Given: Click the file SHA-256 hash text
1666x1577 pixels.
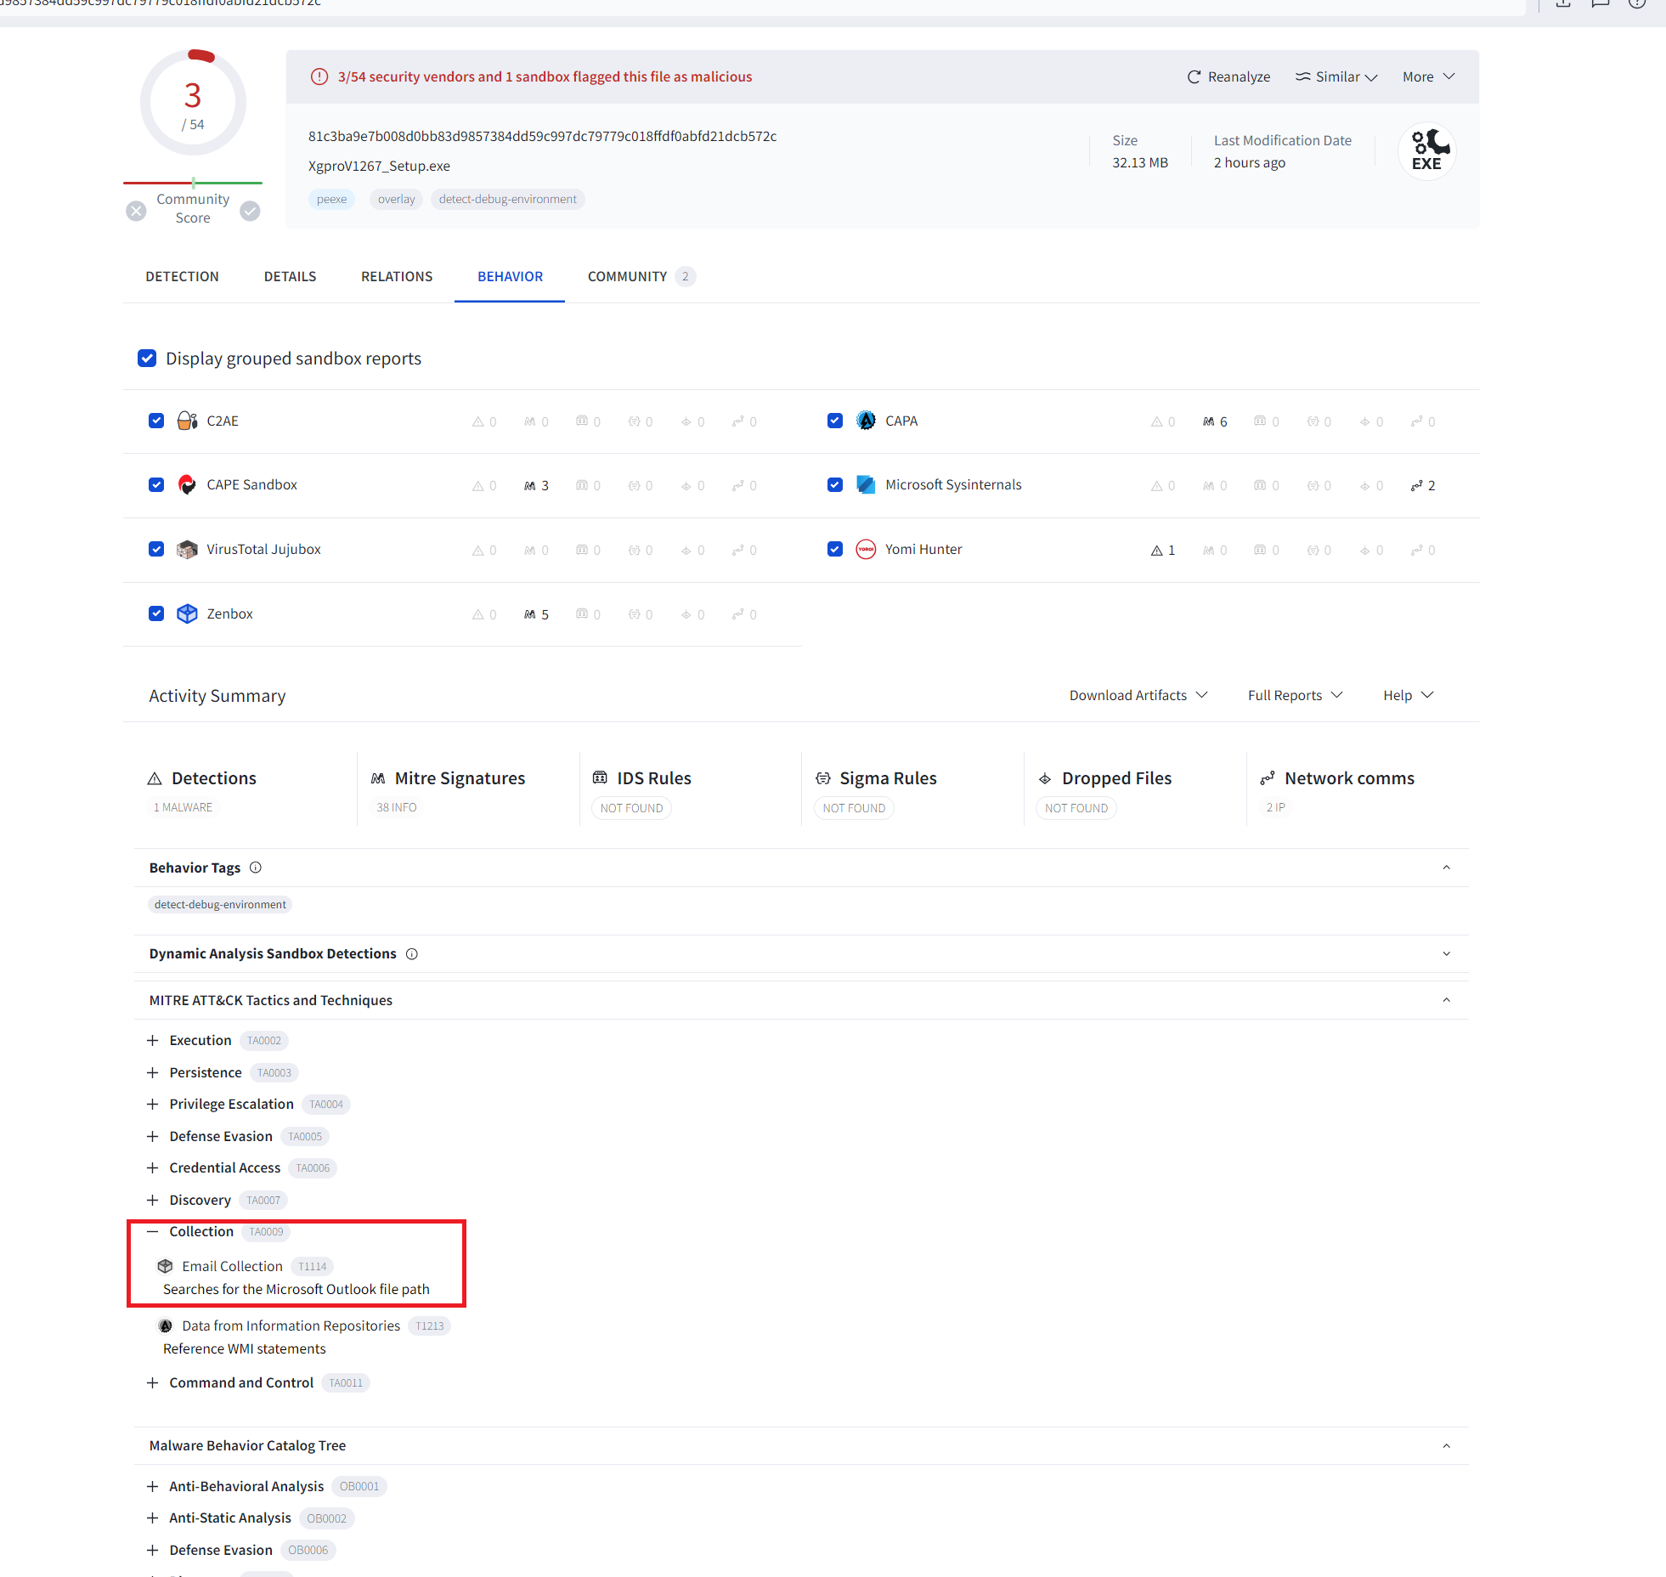Looking at the screenshot, I should point(542,136).
